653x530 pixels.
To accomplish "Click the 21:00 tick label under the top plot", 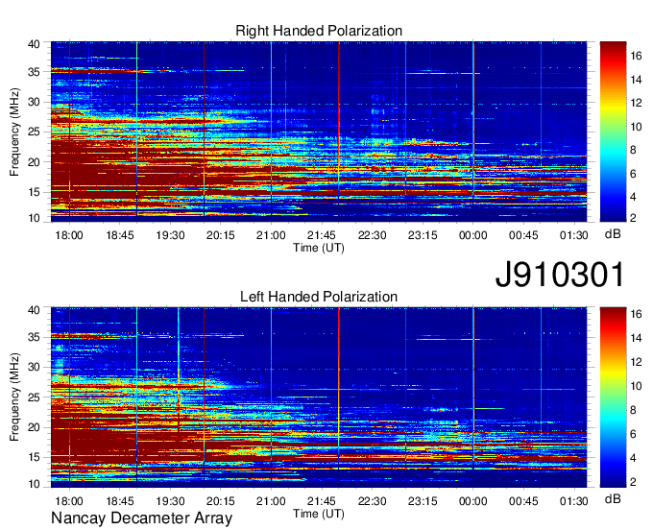I will coord(271,235).
